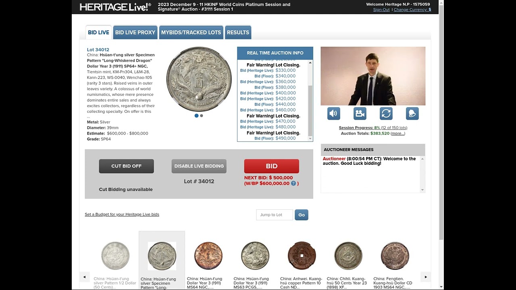
Task: Click the Heritage Live logo
Action: coord(115,7)
